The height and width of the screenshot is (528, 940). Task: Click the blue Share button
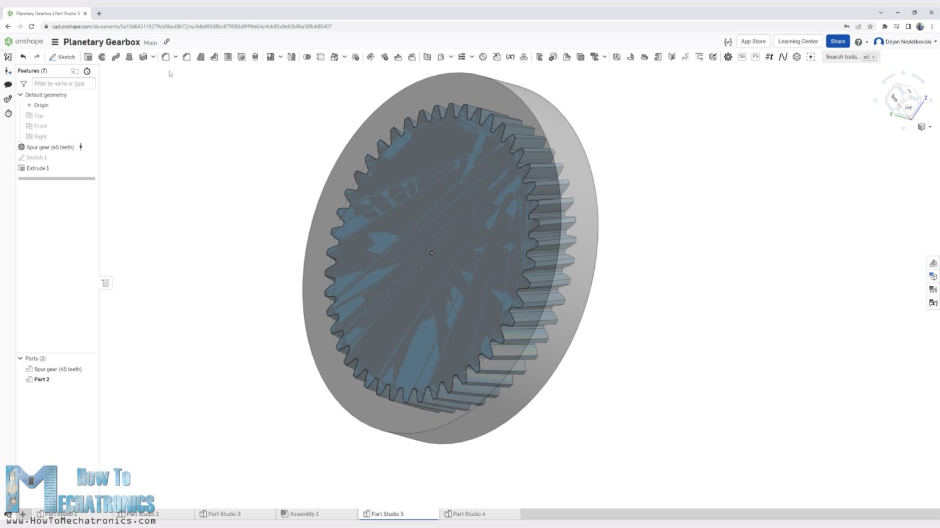(837, 41)
